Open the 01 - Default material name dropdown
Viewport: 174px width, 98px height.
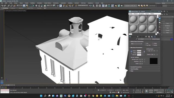click(x=145, y=39)
